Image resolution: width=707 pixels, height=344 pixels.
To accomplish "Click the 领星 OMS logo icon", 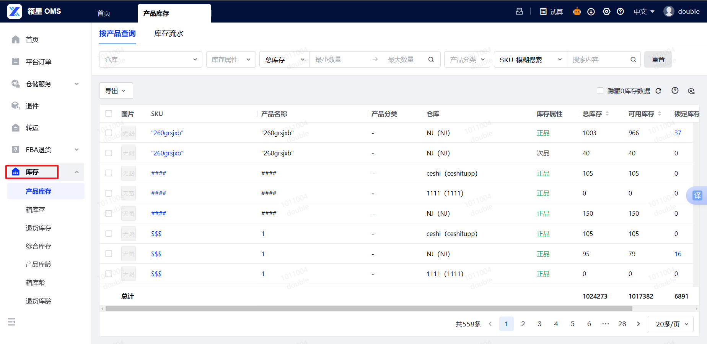I will click(x=15, y=11).
